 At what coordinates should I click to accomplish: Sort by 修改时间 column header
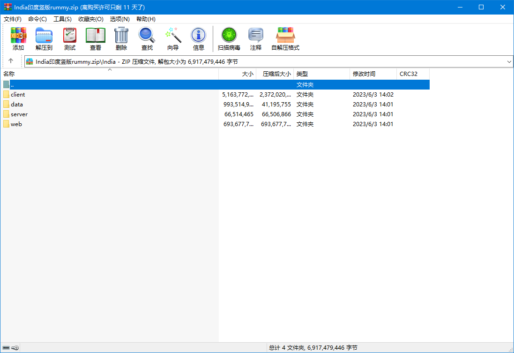pos(364,74)
